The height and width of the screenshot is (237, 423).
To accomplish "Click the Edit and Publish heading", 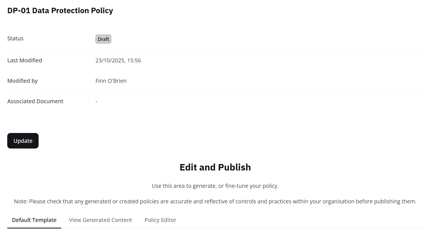I will [215, 167].
